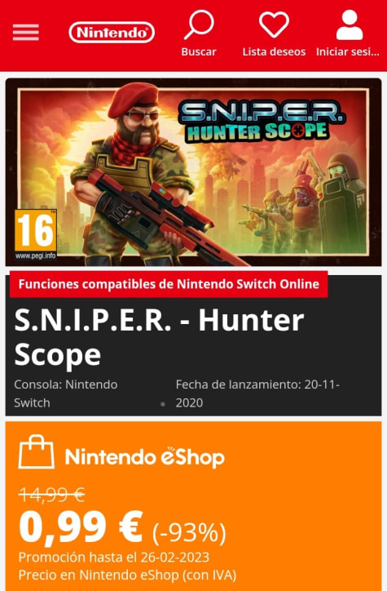Click the eShop shopping bag icon
The image size is (387, 591).
37,451
